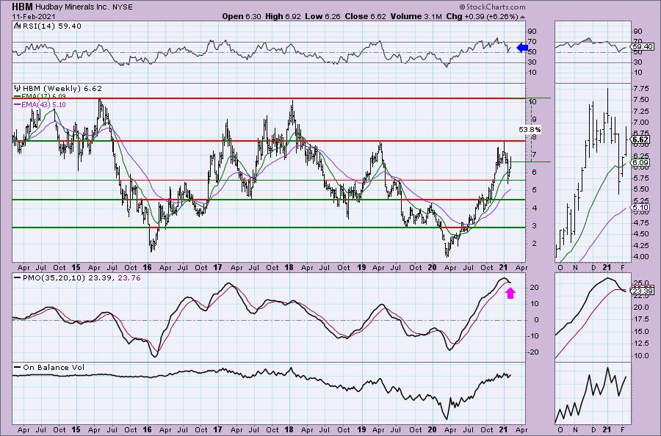Click the 7.75 price axis label
Image resolution: width=661 pixels, height=436 pixels.
(640, 89)
